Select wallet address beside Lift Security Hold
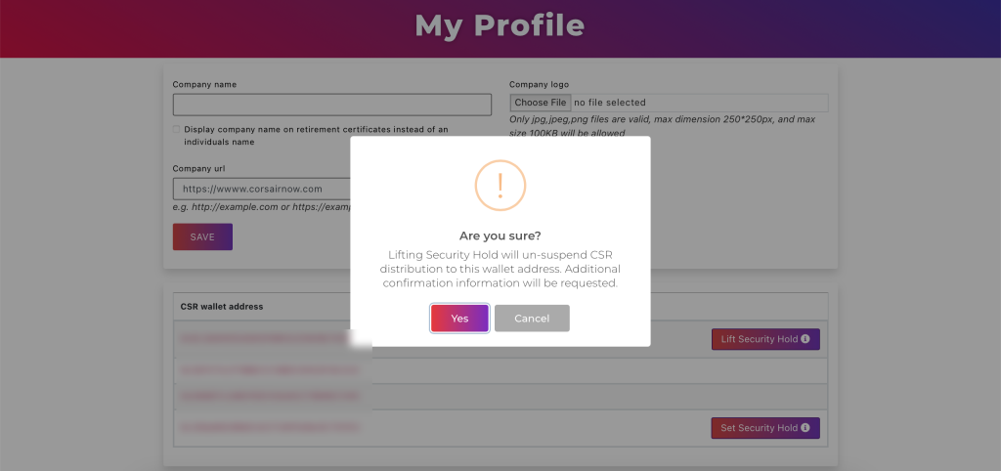 point(268,339)
